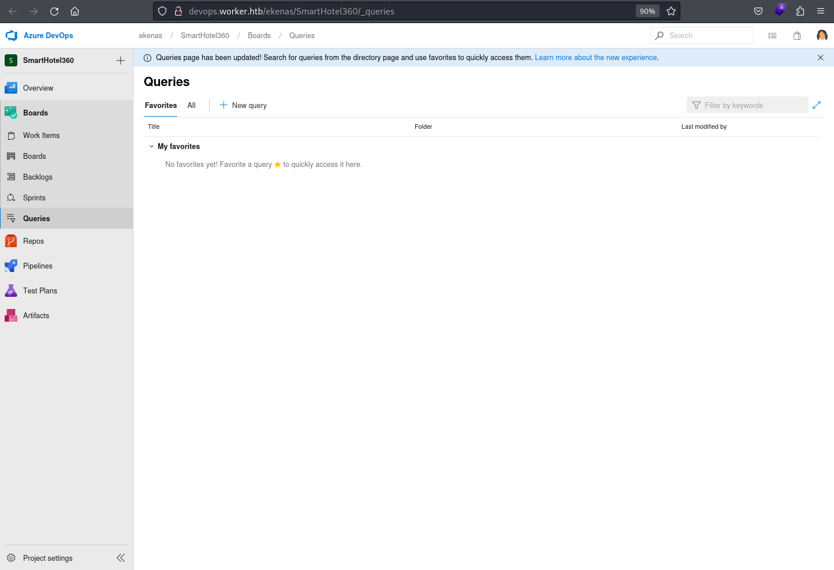834x570 pixels.
Task: Click the Queries icon in the sidebar
Action: (x=11, y=218)
